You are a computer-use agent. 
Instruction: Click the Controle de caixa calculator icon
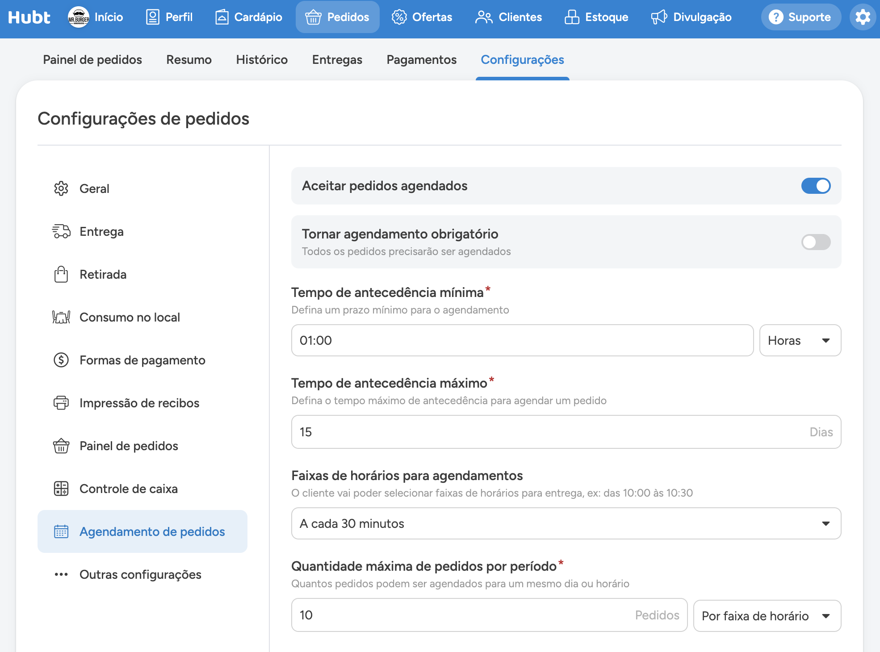pos(61,489)
